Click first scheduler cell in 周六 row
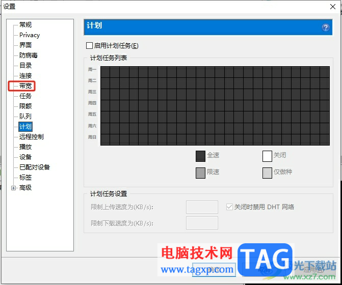The width and height of the screenshot is (342, 285). tap(105, 128)
